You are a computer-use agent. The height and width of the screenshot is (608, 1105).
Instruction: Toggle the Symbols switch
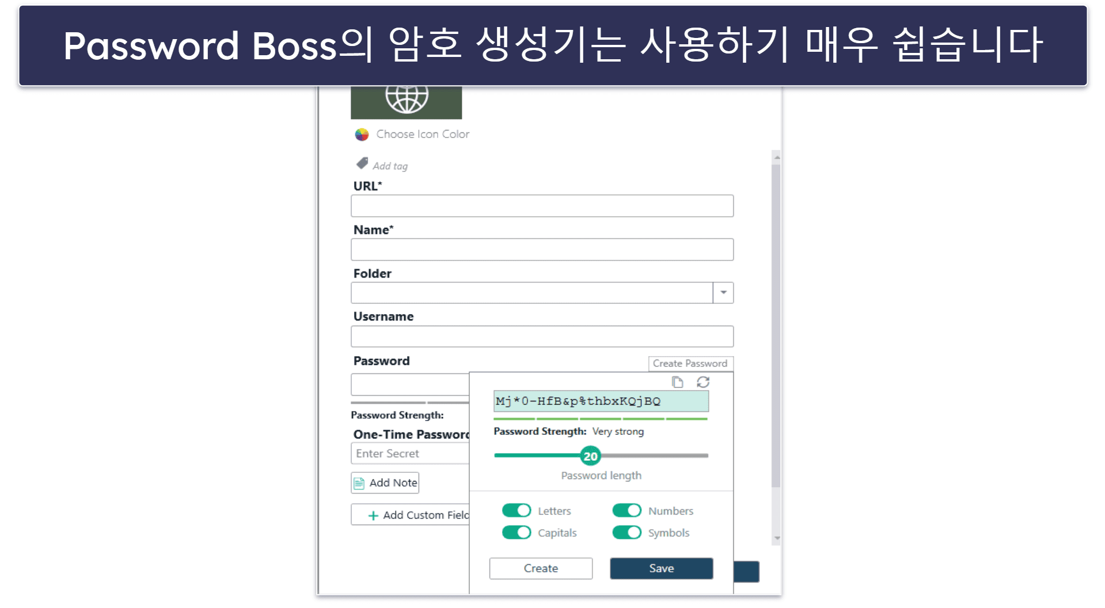point(626,533)
